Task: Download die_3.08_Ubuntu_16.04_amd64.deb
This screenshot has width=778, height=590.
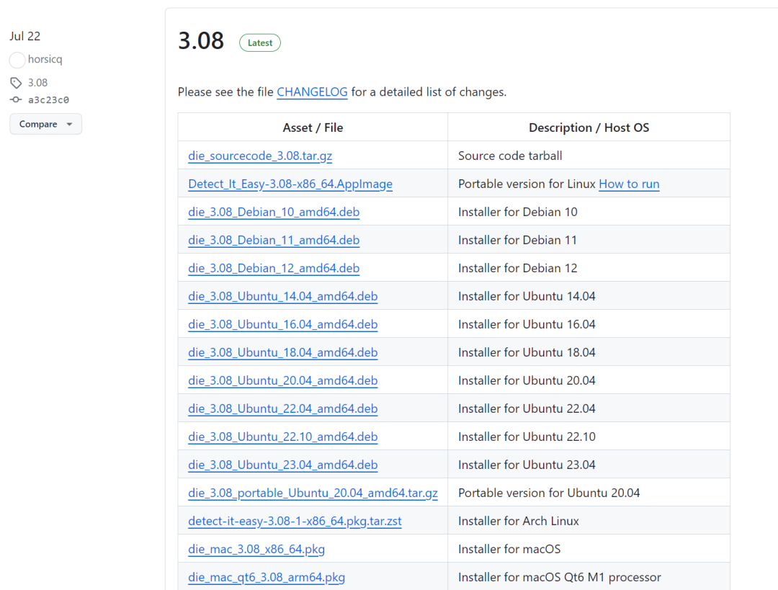Action: click(x=283, y=324)
